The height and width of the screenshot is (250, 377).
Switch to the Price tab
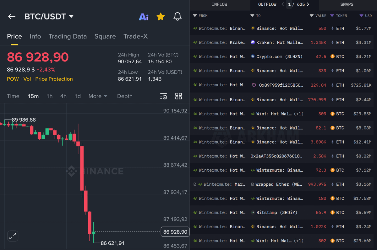click(14, 36)
